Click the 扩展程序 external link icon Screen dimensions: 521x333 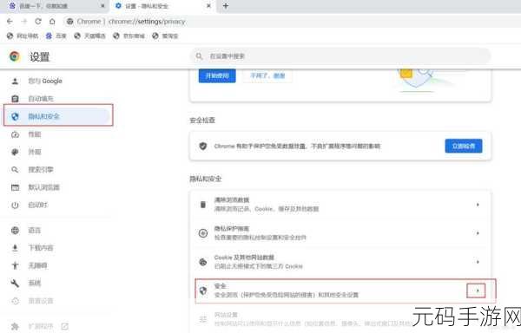(x=65, y=326)
